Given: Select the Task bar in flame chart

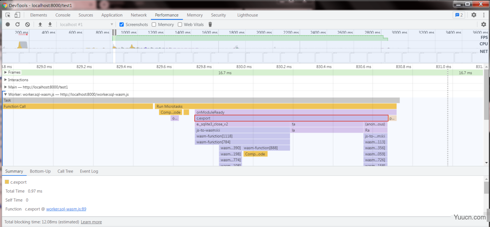Looking at the screenshot, I should [201, 100].
